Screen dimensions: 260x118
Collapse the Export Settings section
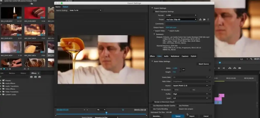[152, 8]
